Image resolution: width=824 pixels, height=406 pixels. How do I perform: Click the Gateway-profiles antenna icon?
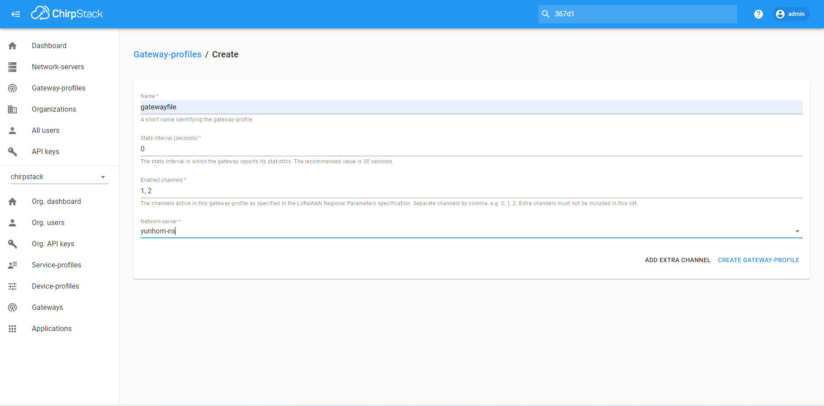tap(12, 88)
